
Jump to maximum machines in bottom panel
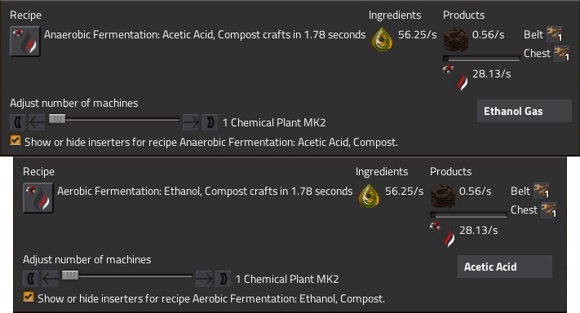[x=224, y=278]
